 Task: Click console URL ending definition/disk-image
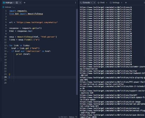tap(110, 102)
